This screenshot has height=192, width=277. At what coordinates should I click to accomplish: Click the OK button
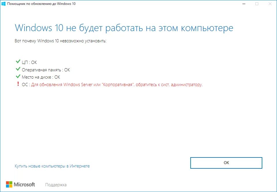226,163
